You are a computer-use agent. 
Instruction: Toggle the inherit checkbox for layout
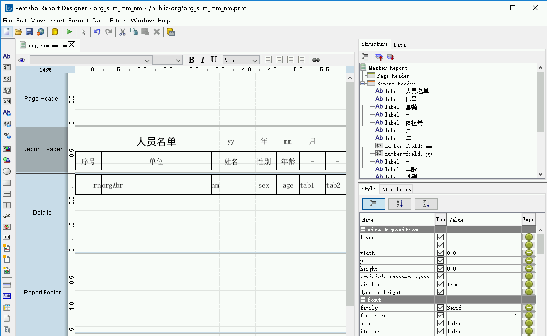441,237
